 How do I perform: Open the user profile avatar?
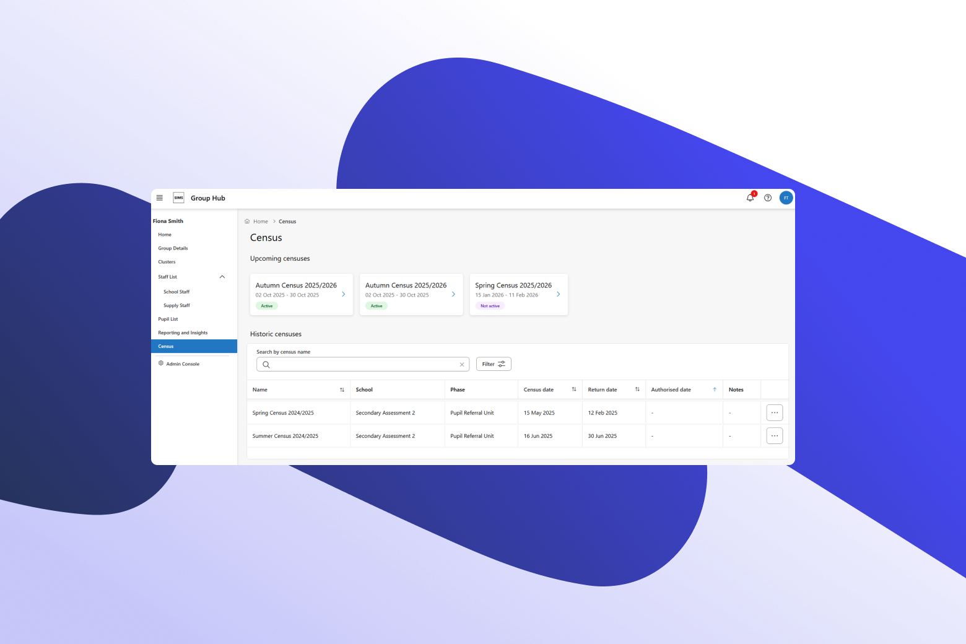coord(786,198)
